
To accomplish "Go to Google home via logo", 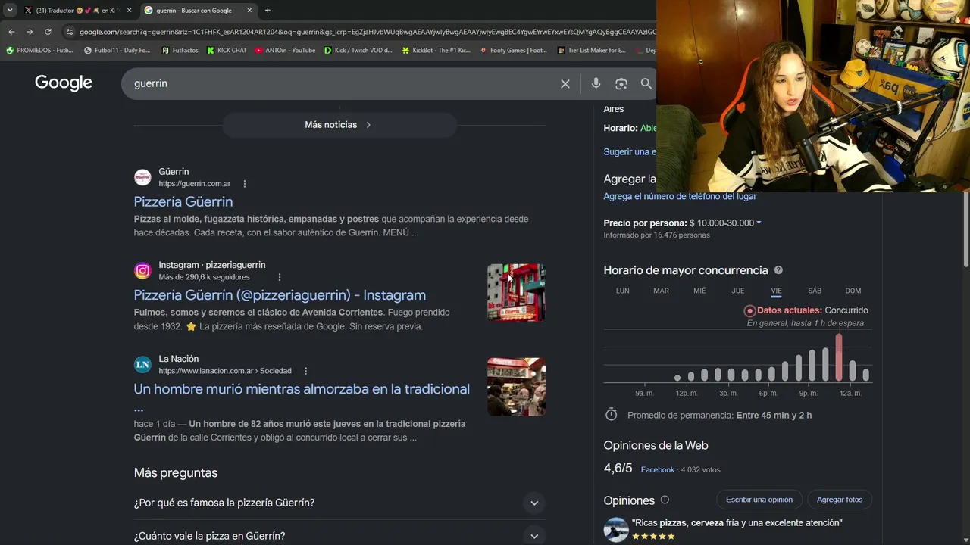I will click(64, 83).
